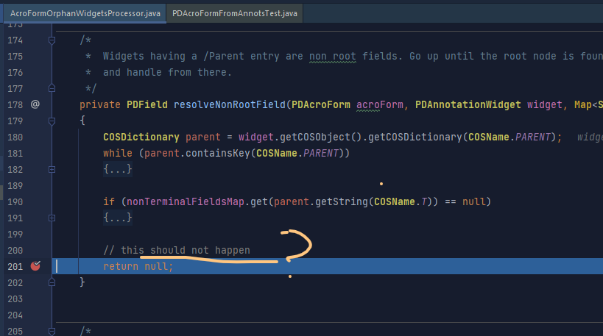This screenshot has height=336, width=603.
Task: Switch to AcroFormOrphanWidgetsProcessor.java tab
Action: pyautogui.click(x=85, y=13)
